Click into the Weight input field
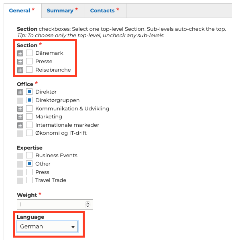This screenshot has width=232, height=240. coord(51,204)
